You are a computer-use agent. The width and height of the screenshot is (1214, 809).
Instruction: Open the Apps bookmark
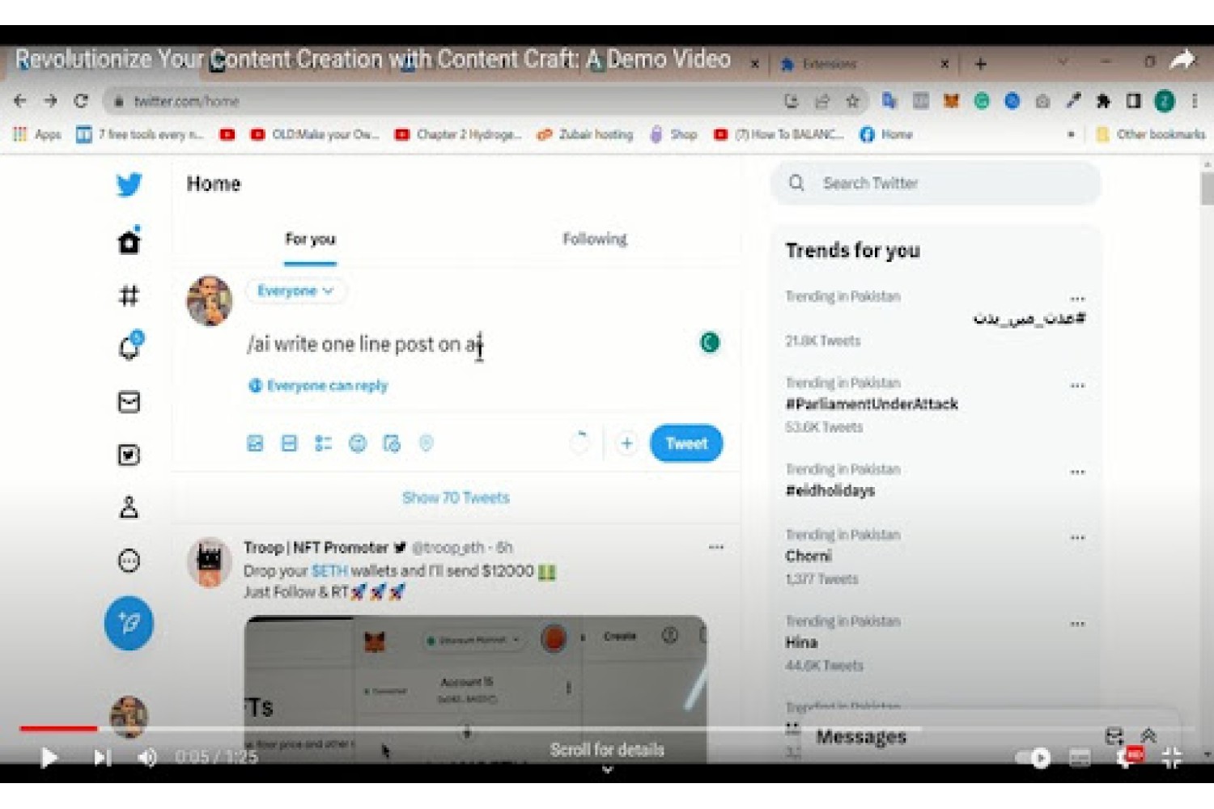(x=37, y=134)
